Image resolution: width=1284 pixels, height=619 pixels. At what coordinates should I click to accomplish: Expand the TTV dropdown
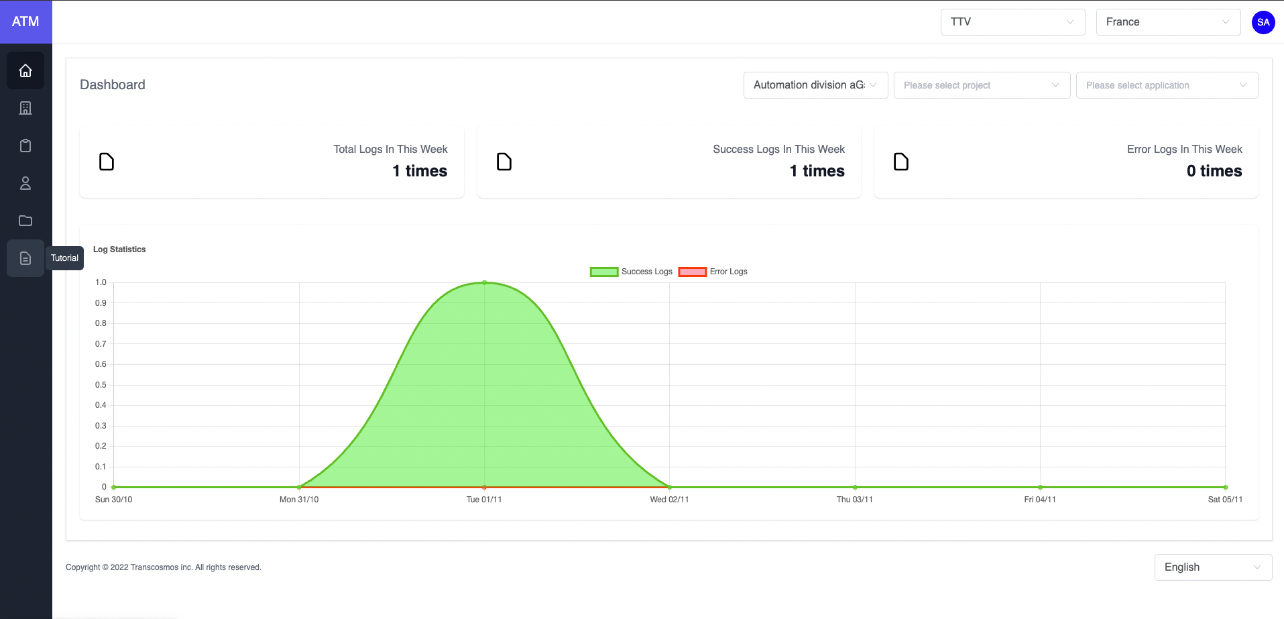[x=1012, y=22]
